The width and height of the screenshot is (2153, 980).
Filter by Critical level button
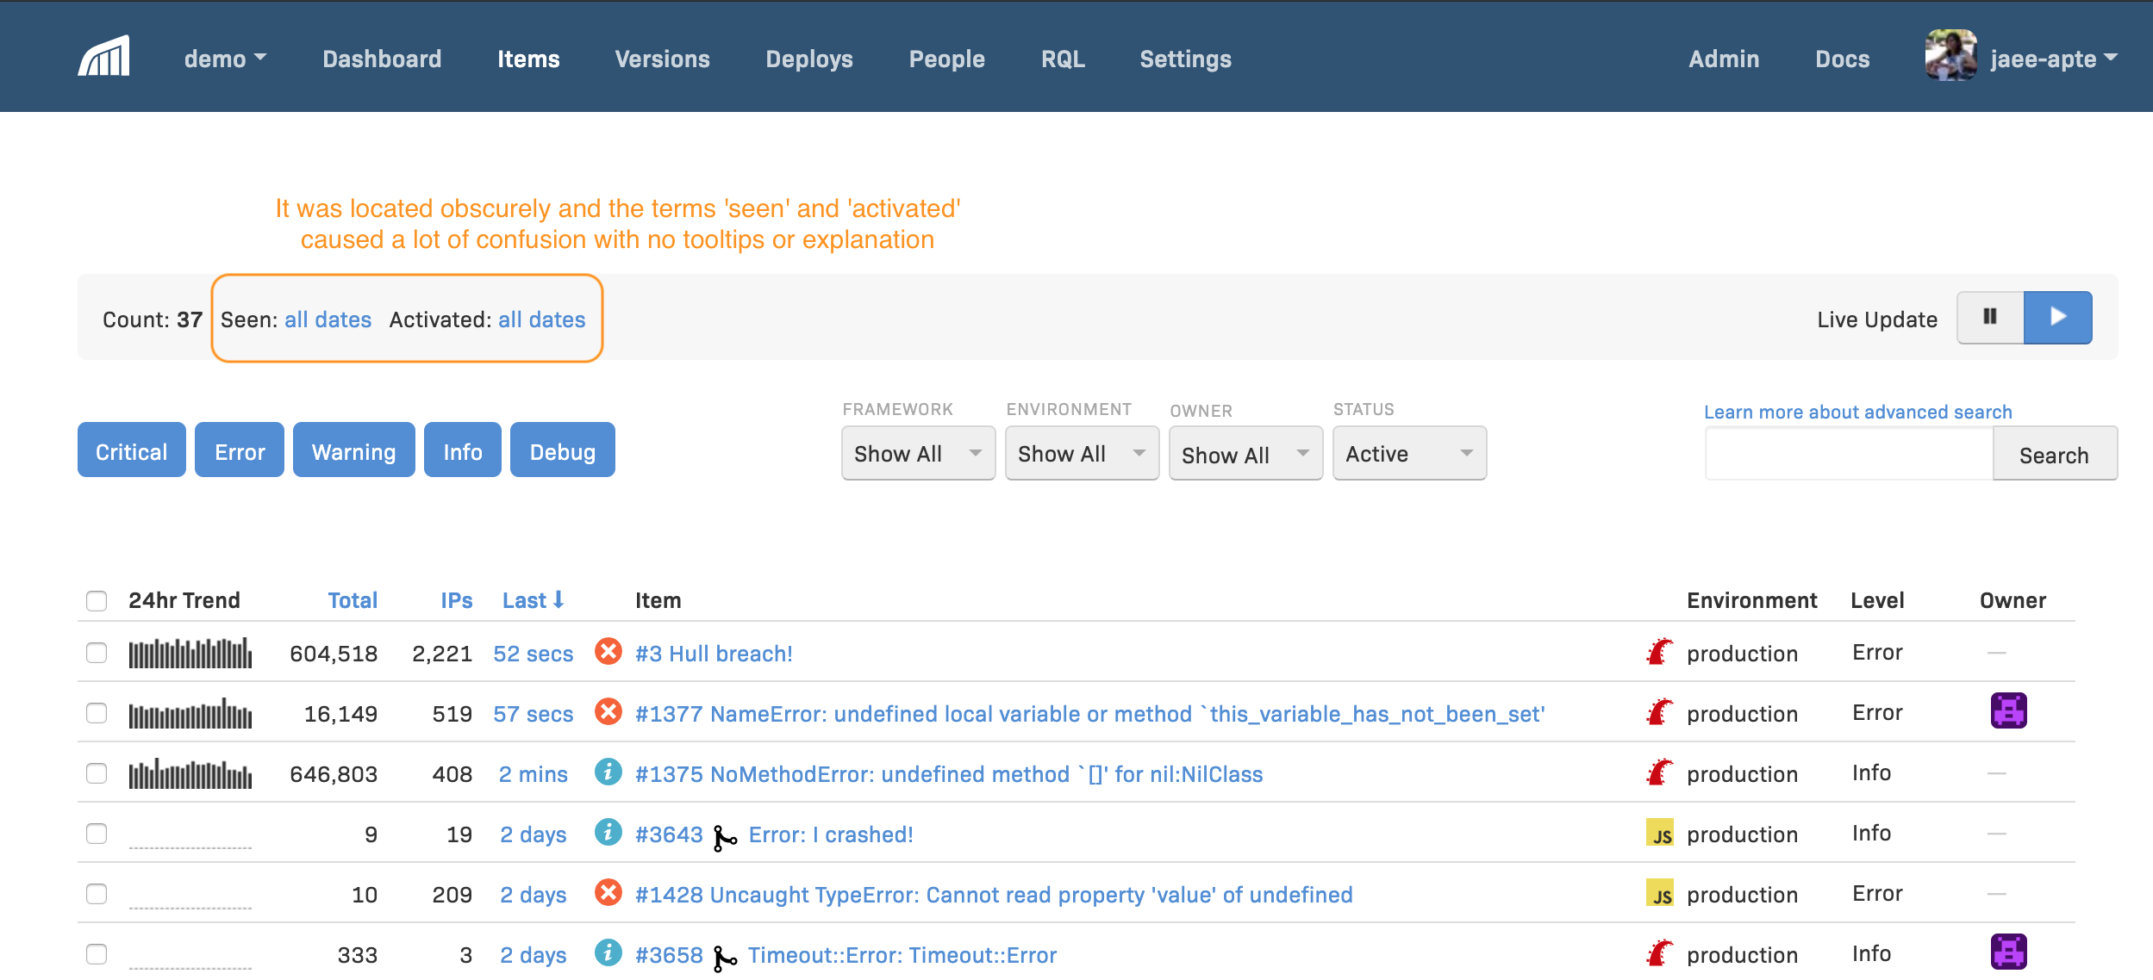point(132,450)
